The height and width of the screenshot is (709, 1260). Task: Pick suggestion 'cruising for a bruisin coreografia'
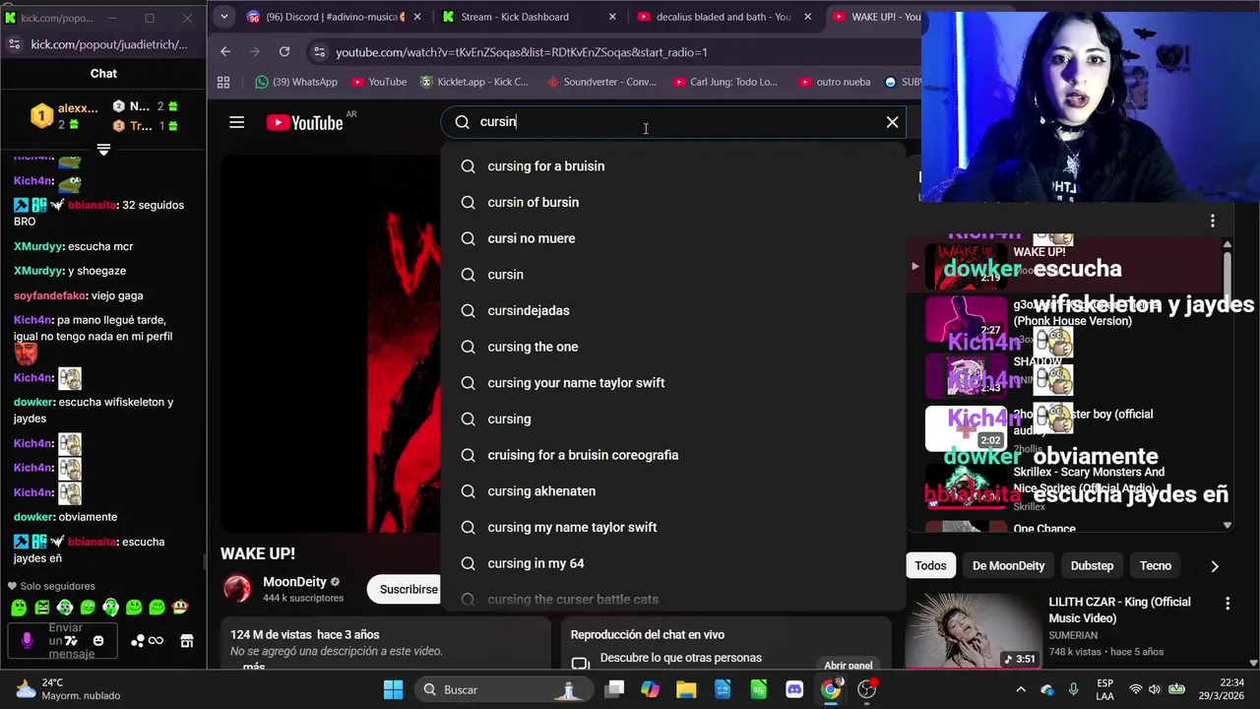click(x=672, y=455)
